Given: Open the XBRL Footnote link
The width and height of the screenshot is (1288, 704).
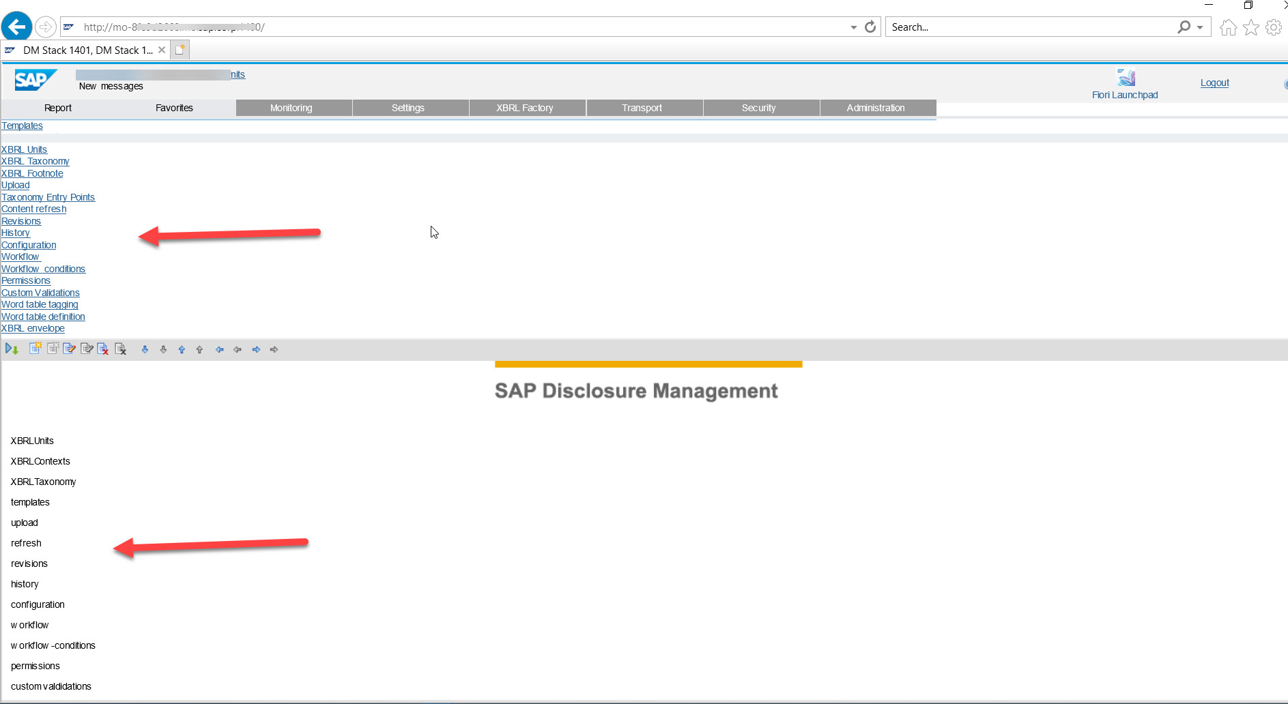Looking at the screenshot, I should [x=32, y=173].
